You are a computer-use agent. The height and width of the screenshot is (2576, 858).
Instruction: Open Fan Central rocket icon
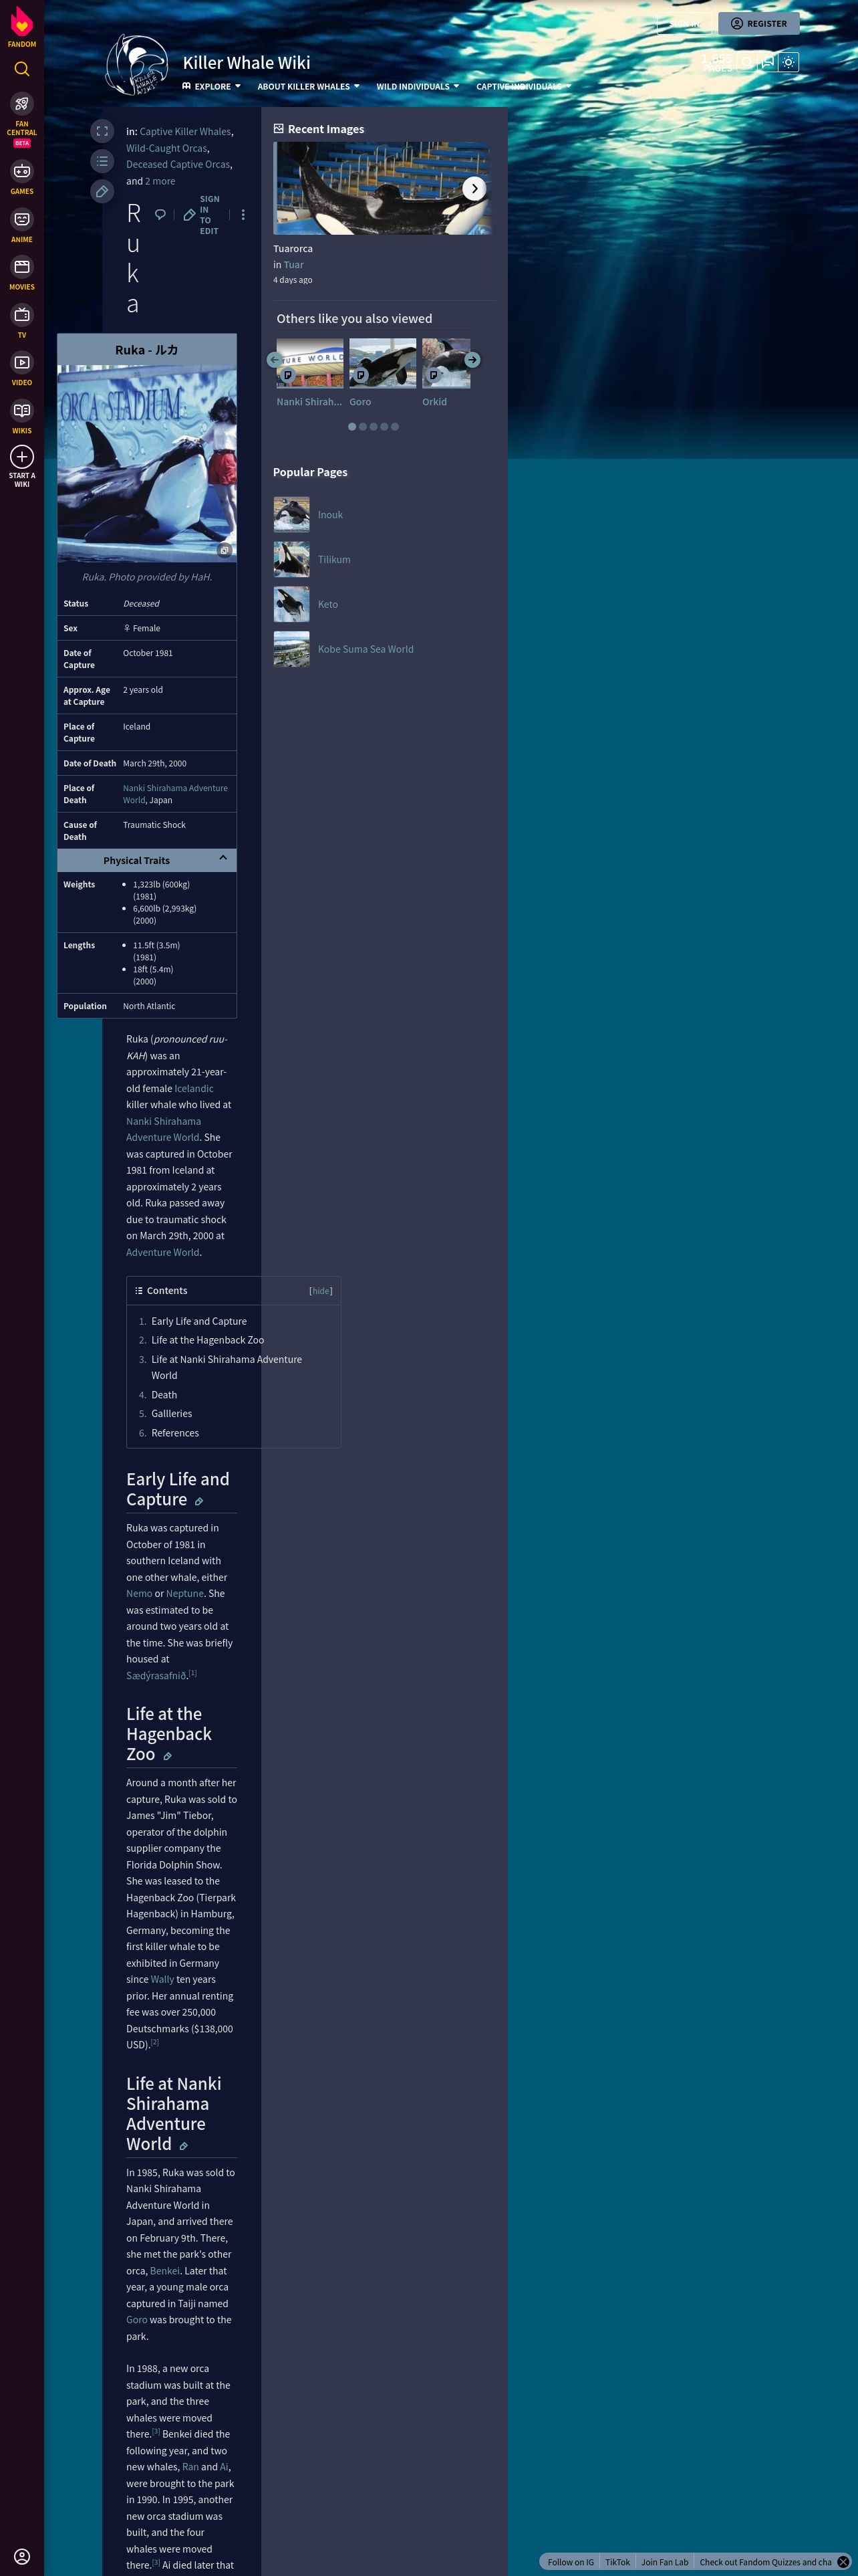[22, 103]
